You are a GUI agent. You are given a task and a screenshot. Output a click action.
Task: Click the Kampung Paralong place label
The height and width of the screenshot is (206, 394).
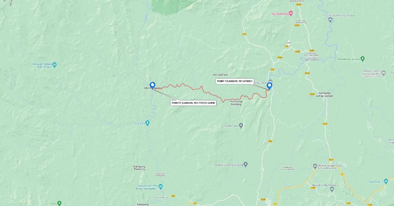pos(139,168)
